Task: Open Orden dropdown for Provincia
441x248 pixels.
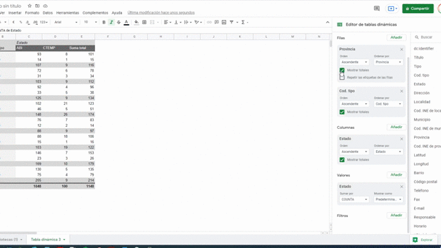Action: pos(354,62)
